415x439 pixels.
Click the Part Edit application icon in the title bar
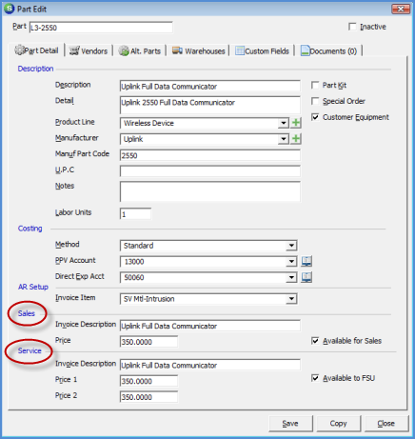(10, 9)
